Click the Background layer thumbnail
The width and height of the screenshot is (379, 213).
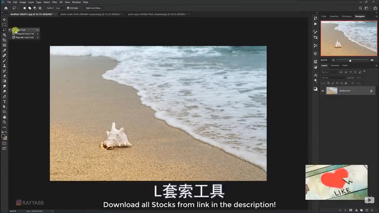point(332,91)
